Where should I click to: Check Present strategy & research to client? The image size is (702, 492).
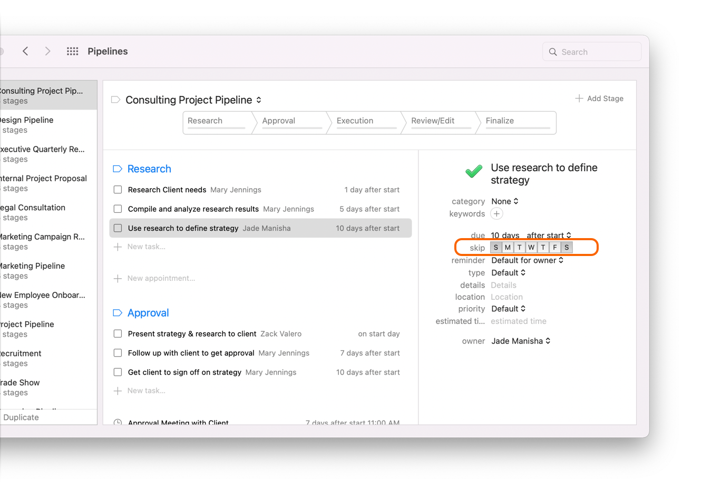click(118, 334)
